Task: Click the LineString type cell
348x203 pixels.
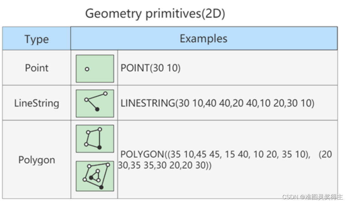Action: click(36, 103)
